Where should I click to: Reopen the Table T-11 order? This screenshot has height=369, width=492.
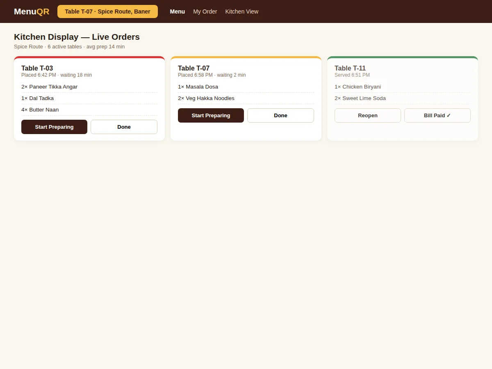[367, 115]
